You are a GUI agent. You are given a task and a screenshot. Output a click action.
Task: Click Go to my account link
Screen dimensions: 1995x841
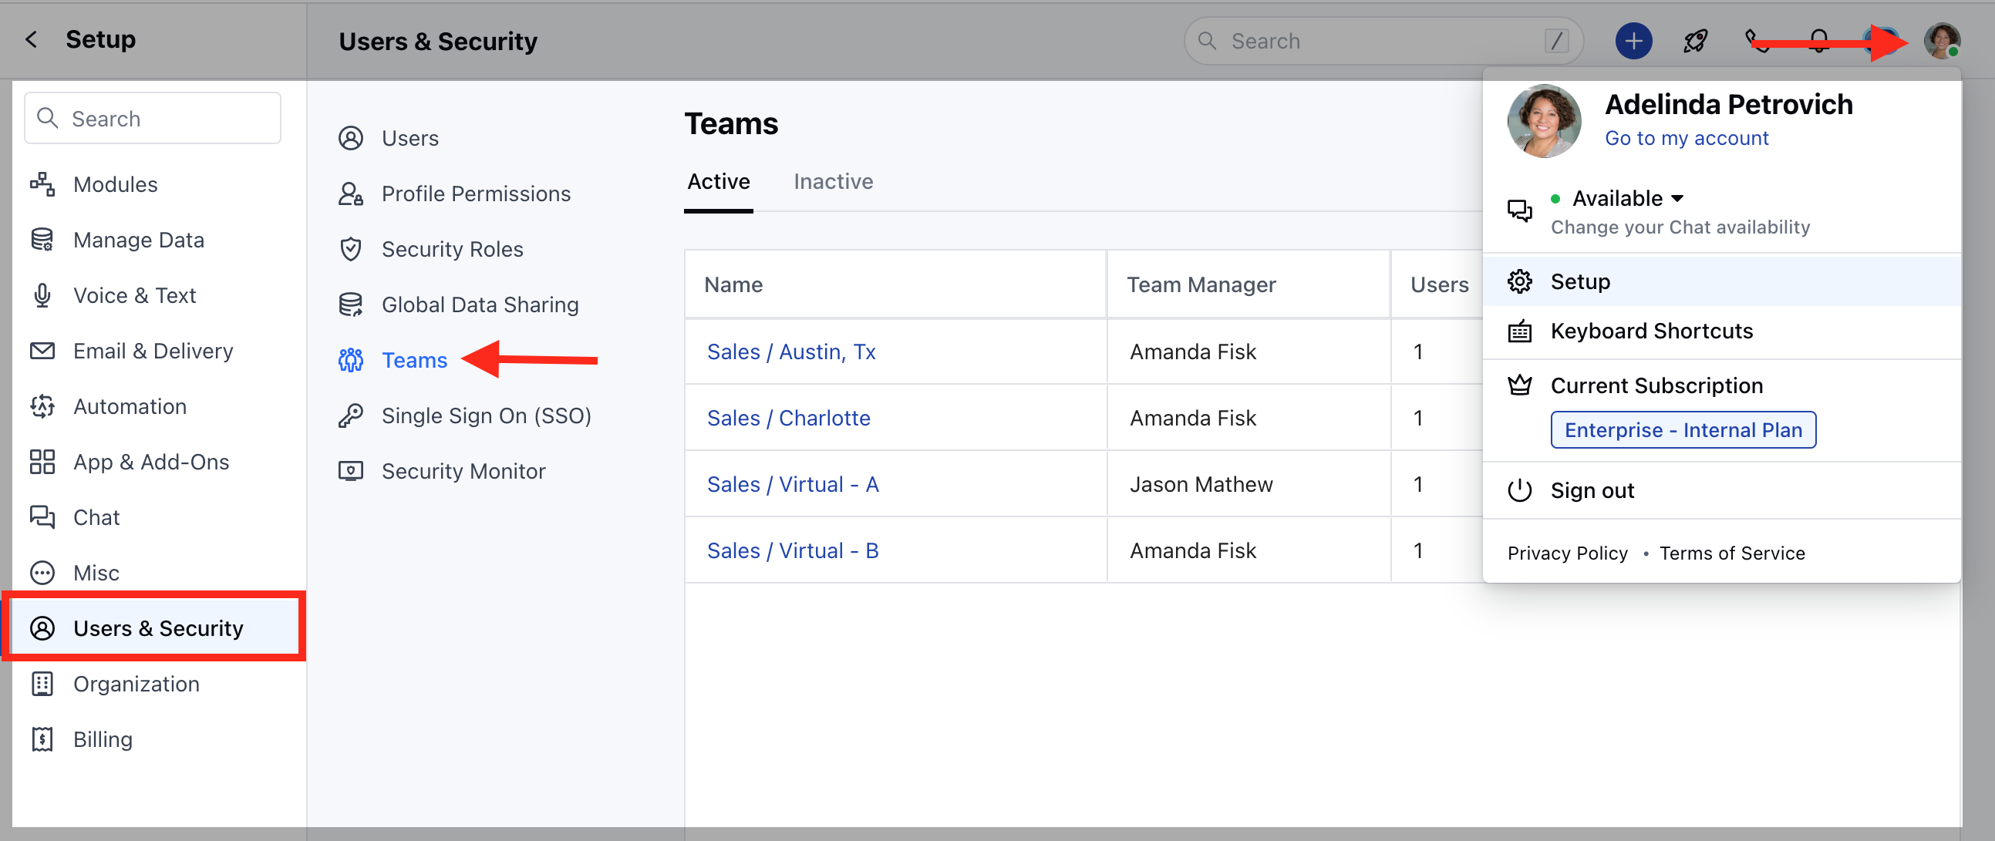coord(1686,138)
